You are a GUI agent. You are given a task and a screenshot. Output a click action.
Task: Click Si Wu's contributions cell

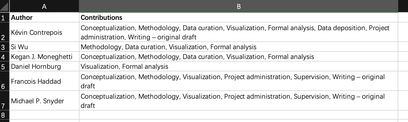(x=238, y=47)
